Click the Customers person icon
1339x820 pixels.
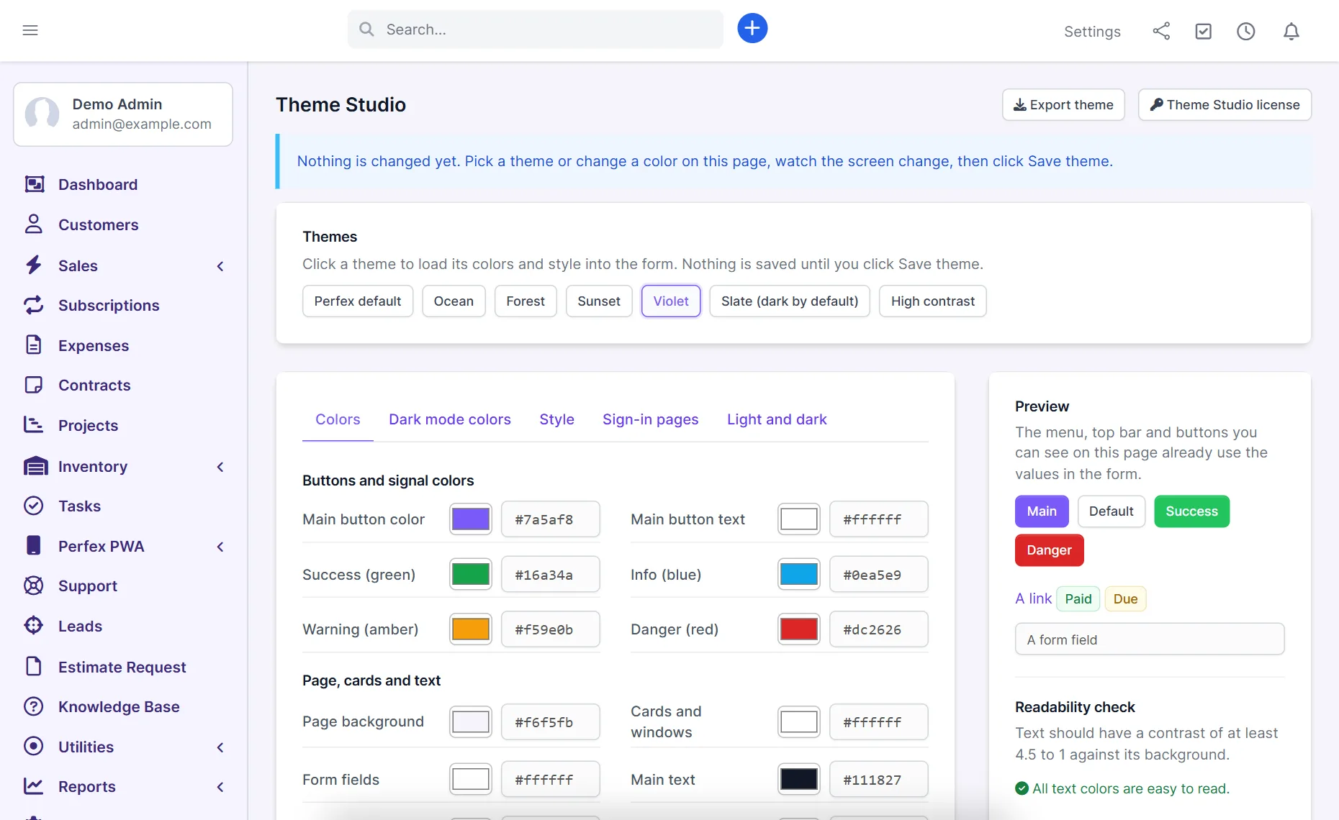(34, 224)
